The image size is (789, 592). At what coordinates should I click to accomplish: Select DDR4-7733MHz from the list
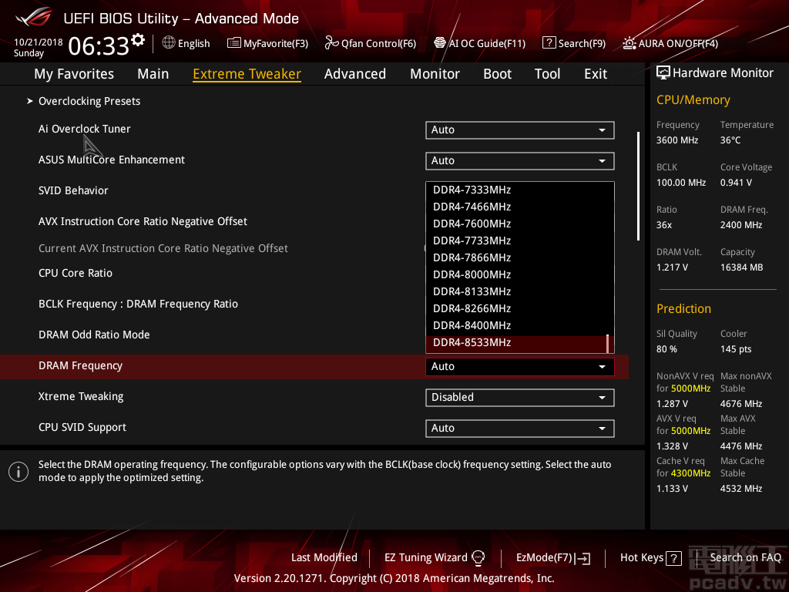[520, 240]
